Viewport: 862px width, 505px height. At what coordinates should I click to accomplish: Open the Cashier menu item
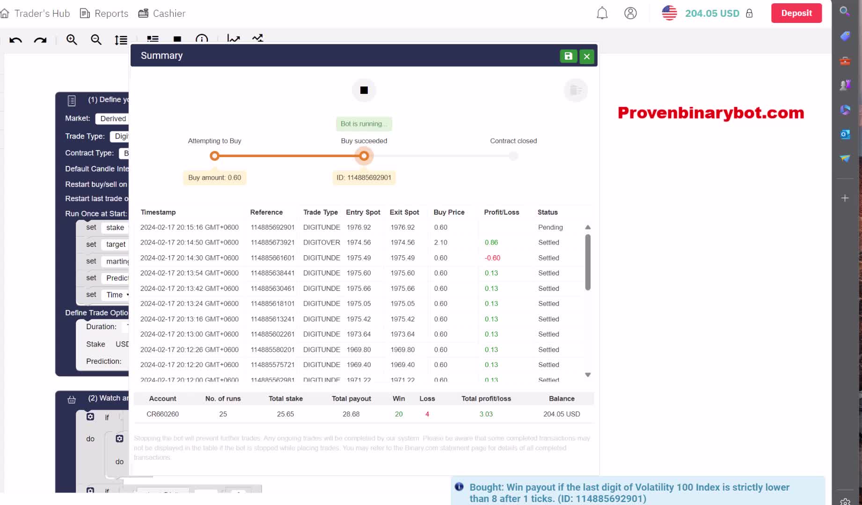(x=162, y=13)
